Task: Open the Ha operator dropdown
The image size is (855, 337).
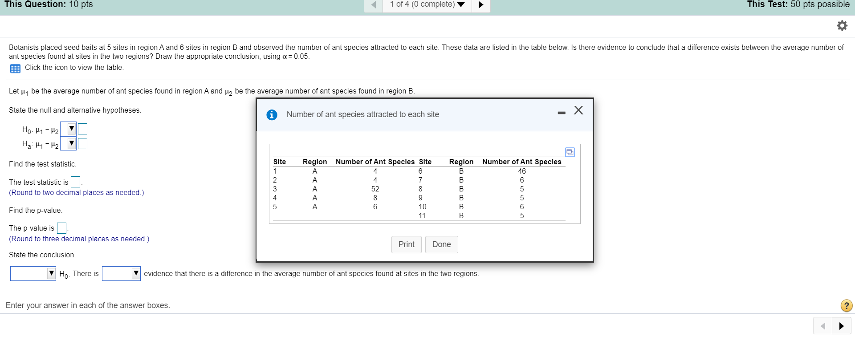Action: click(68, 143)
